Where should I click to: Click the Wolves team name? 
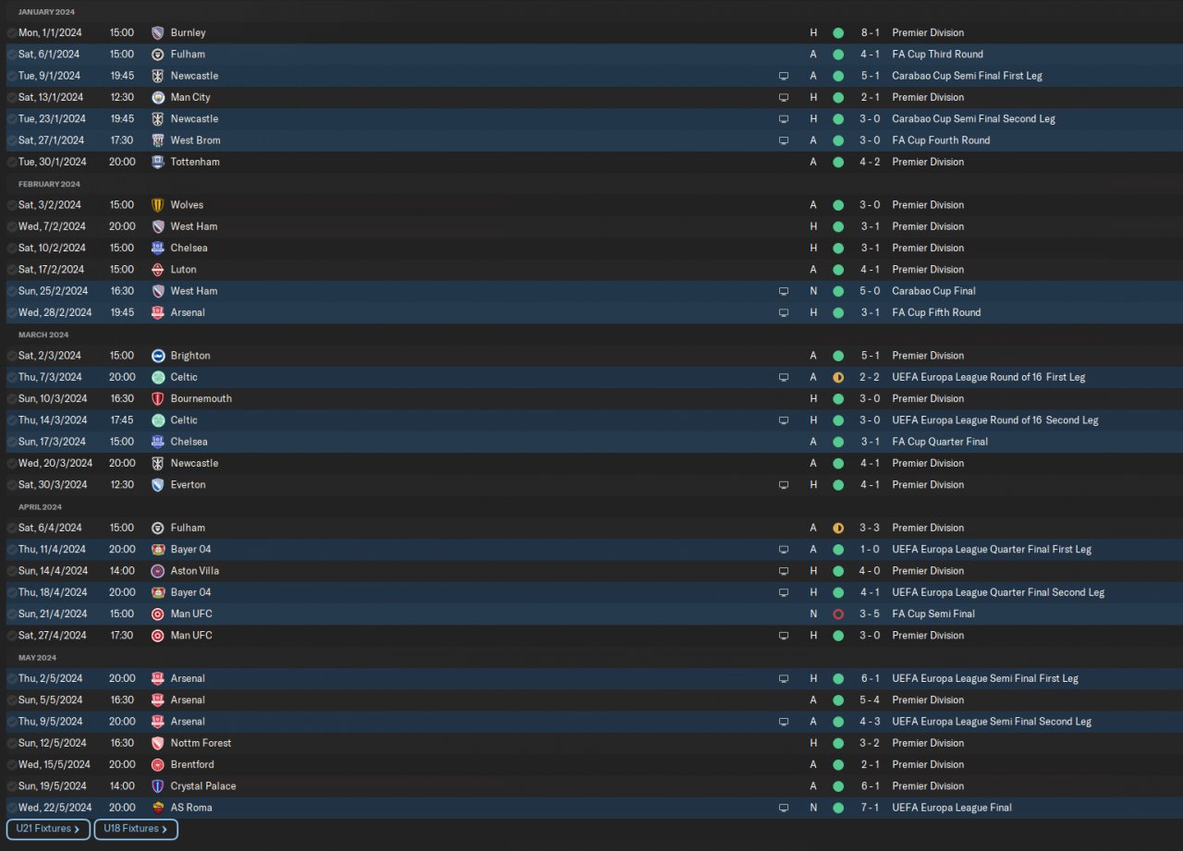[187, 205]
